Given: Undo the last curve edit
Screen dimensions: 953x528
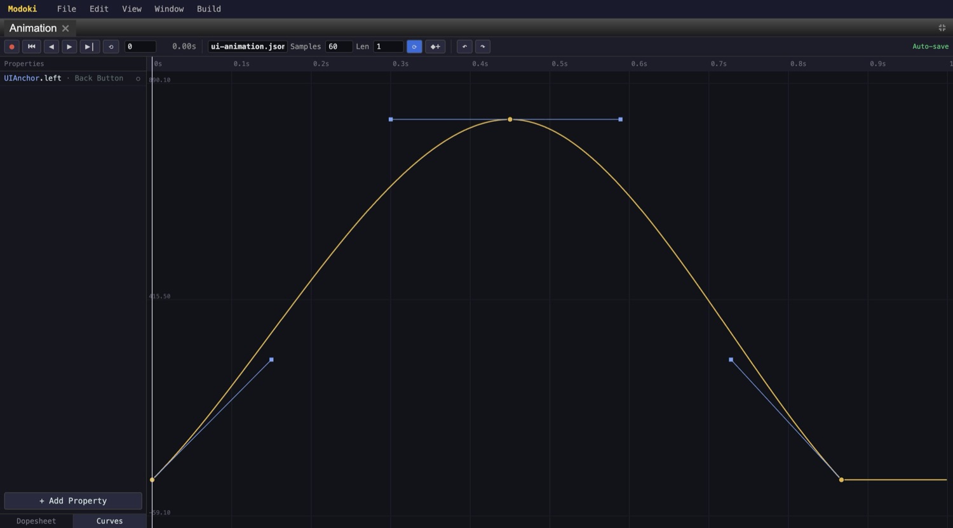Looking at the screenshot, I should coord(464,46).
